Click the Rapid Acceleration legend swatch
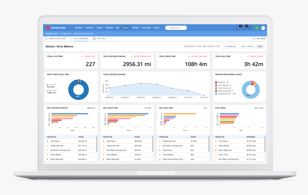308x195 pixels. coord(216,91)
